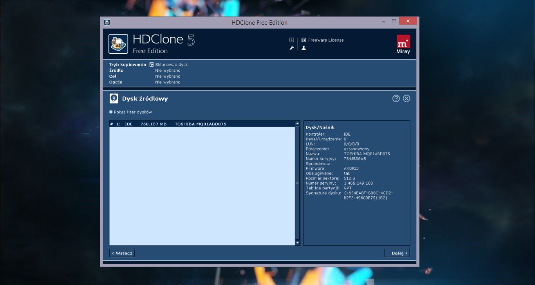535x285 pixels.
Task: Click the Dysk/Nośnik panel heading
Action: (x=320, y=127)
